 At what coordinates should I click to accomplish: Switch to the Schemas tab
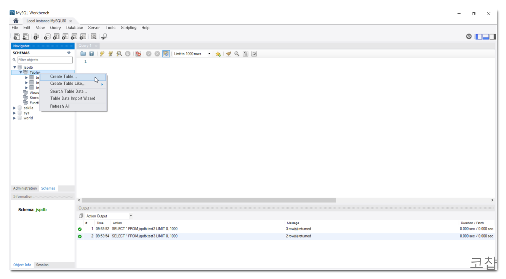(x=48, y=189)
